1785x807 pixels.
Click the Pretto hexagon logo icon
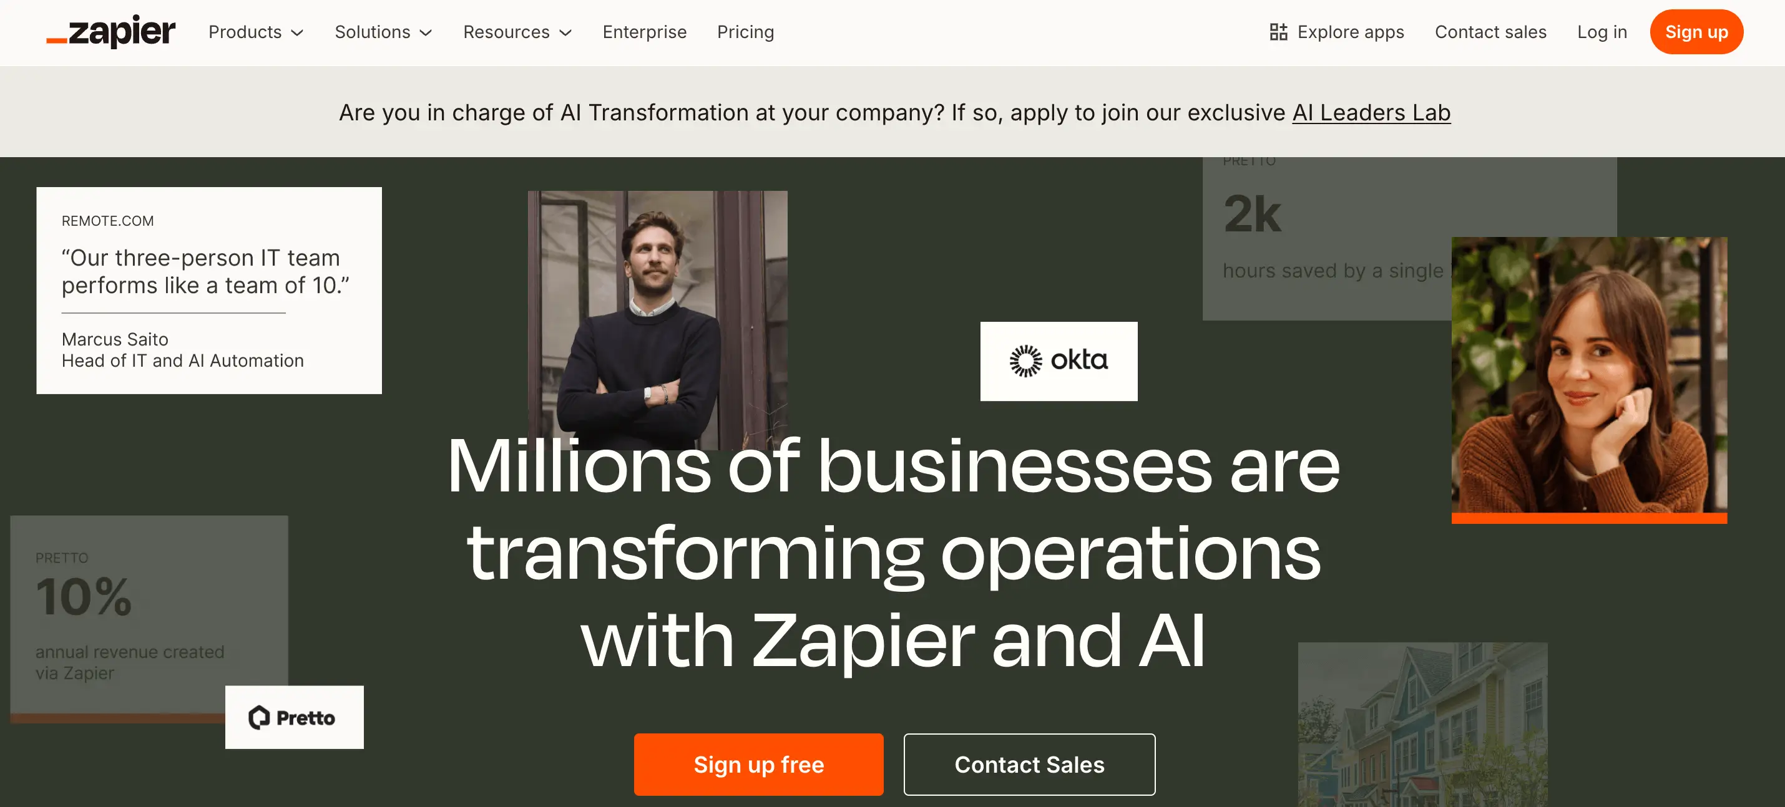tap(259, 718)
